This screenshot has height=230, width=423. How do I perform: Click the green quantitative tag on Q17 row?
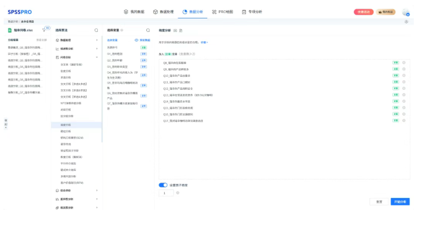tap(395, 121)
